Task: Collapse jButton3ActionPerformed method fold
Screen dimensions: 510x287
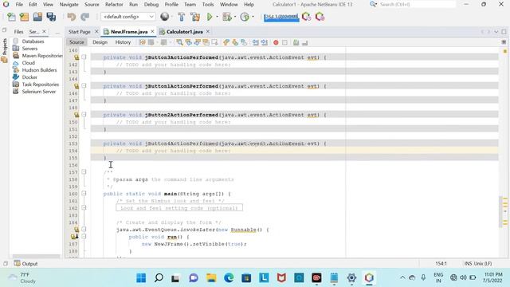Action: click(84, 57)
